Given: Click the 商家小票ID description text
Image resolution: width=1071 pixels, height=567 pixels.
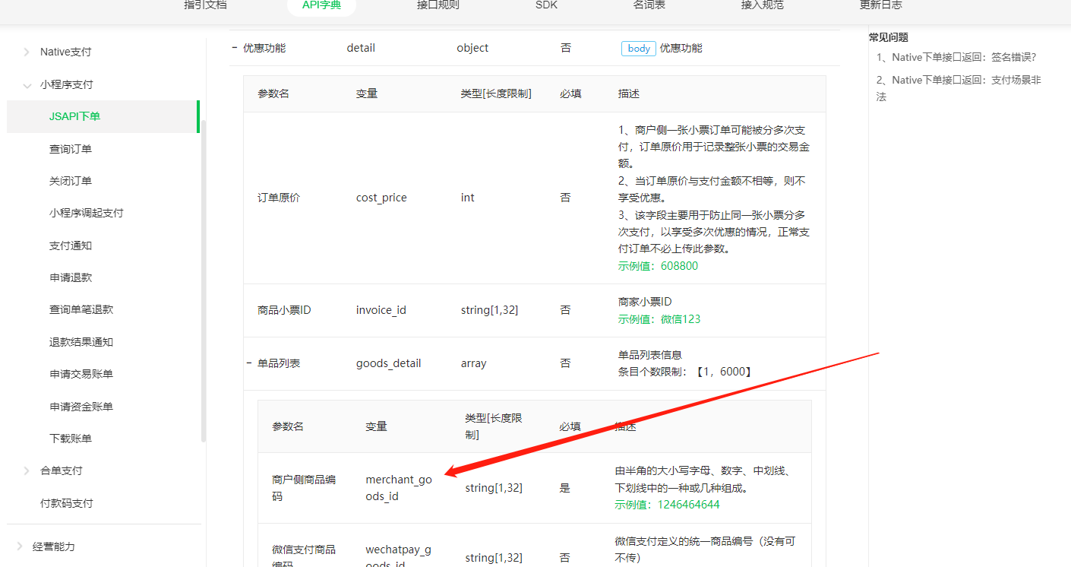Looking at the screenshot, I should (645, 302).
